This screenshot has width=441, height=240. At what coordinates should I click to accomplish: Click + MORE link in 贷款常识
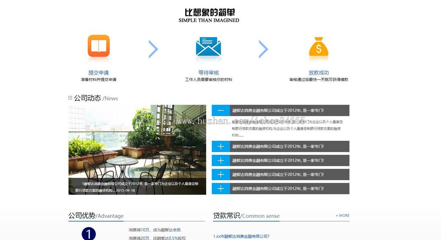tap(343, 215)
